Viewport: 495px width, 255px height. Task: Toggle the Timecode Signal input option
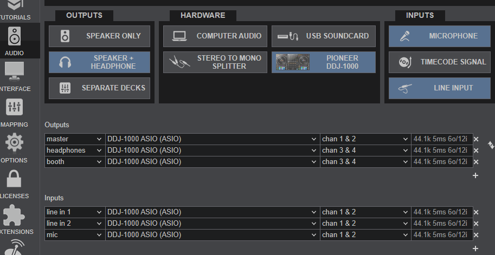pyautogui.click(x=440, y=62)
